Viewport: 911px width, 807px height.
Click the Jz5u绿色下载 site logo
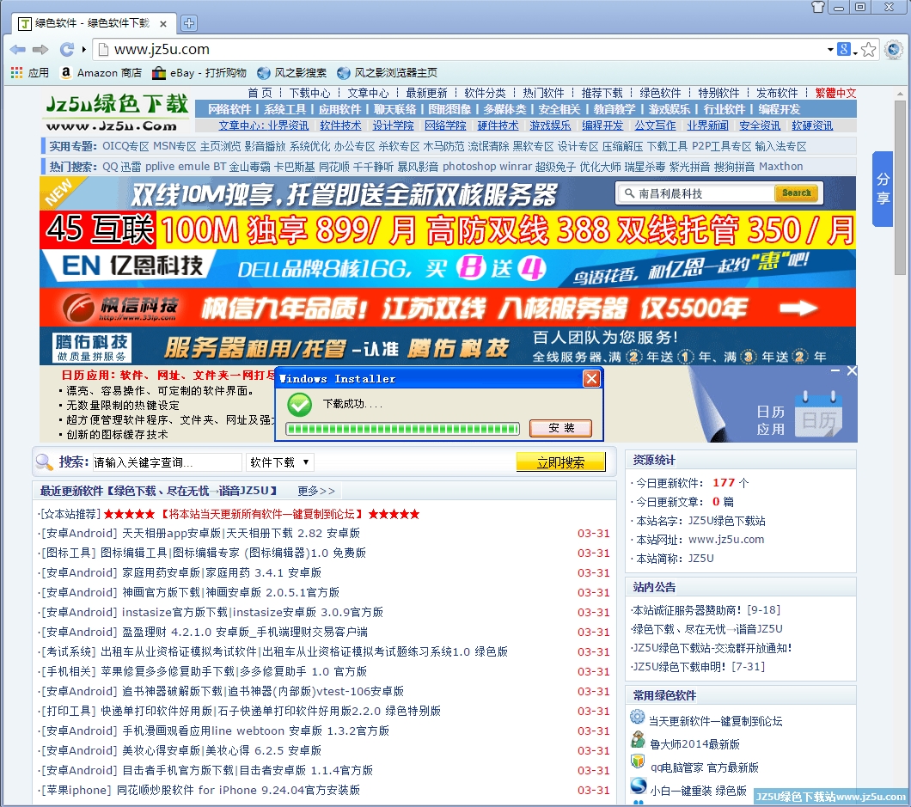[x=117, y=113]
